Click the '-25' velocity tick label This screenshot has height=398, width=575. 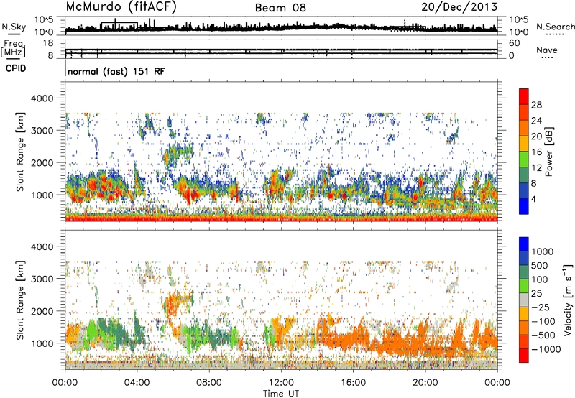540,307
